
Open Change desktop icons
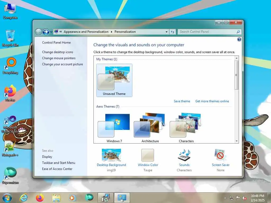point(57,52)
